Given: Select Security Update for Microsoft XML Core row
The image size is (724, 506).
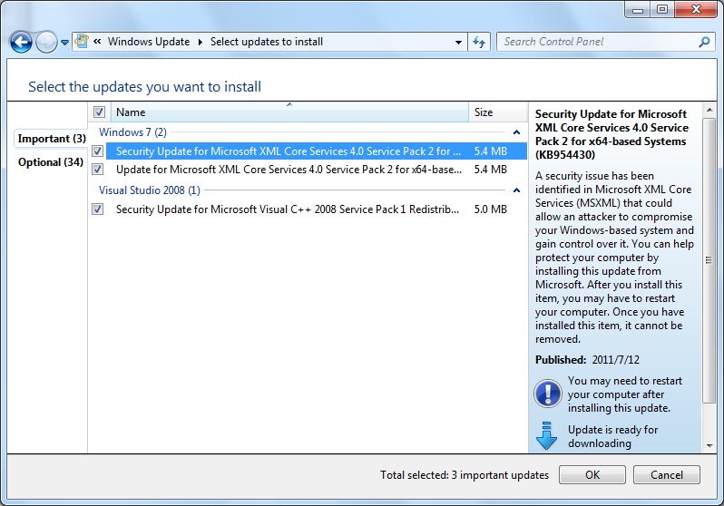Looking at the screenshot, I should point(317,151).
